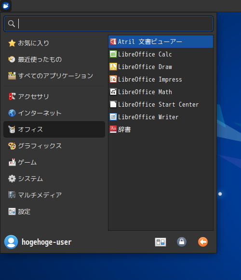
Task: Launch LibreOffice Draw
Action: [161, 67]
